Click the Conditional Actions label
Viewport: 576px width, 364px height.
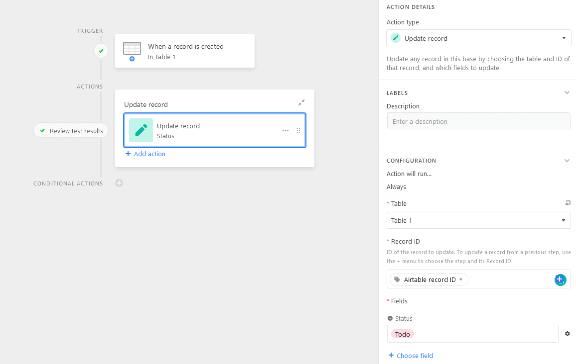pos(68,183)
